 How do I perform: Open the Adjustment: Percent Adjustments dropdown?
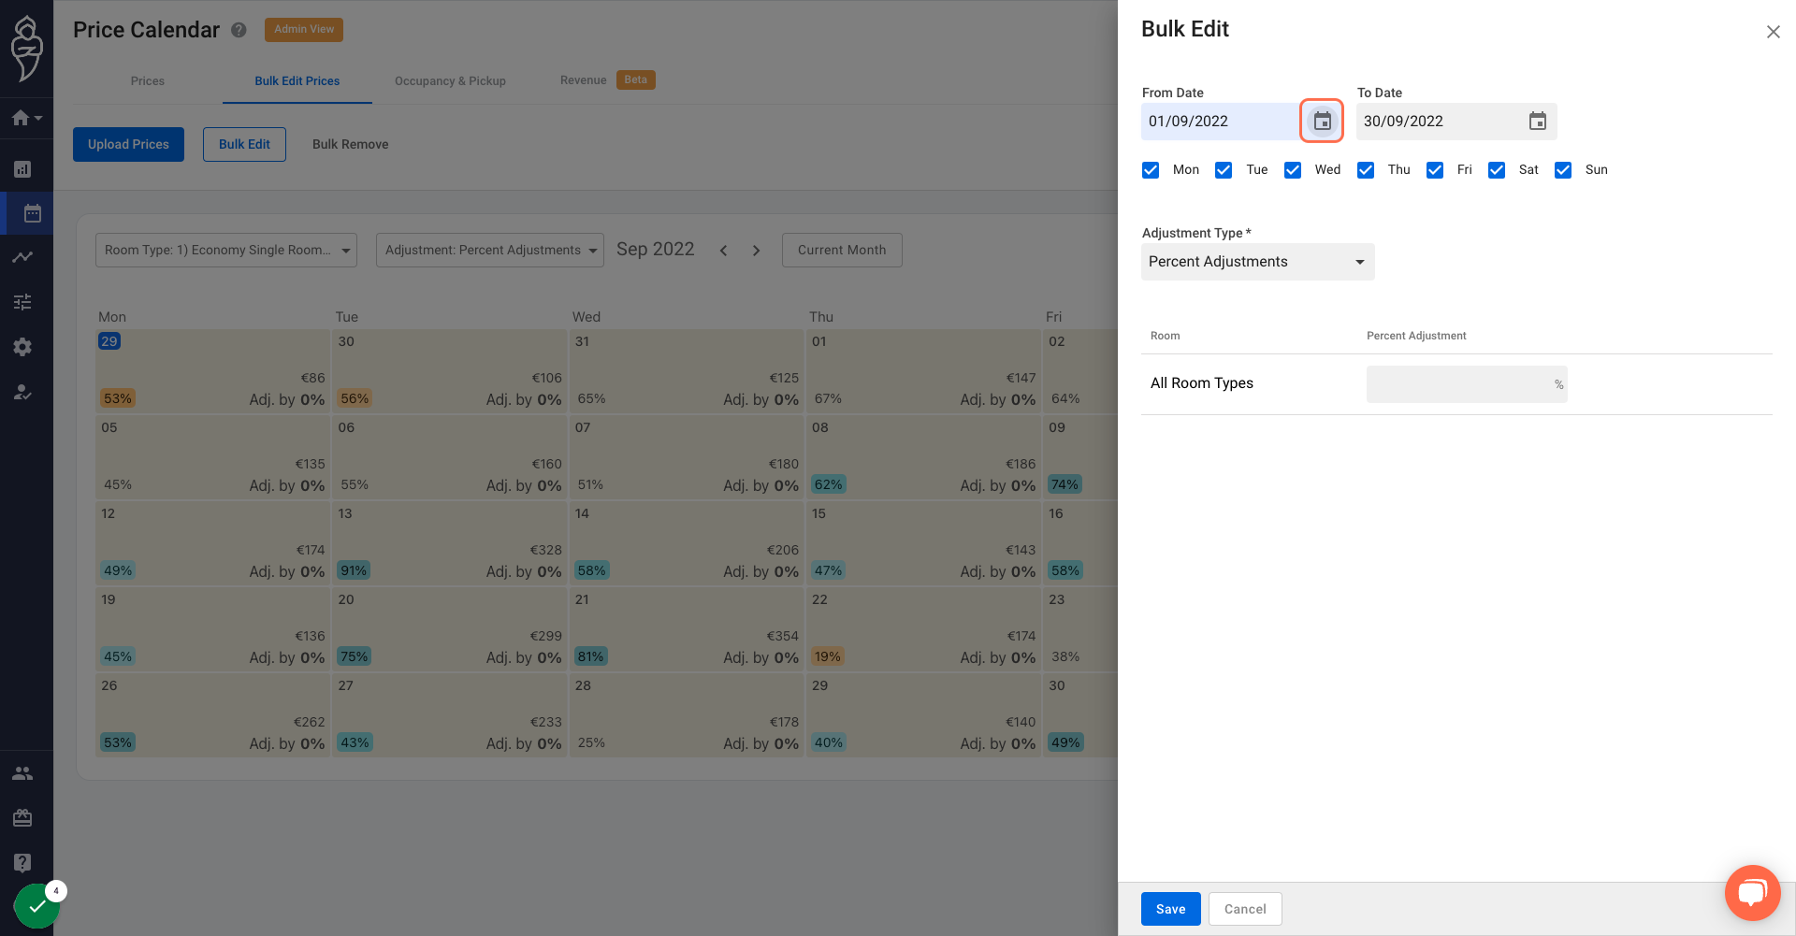click(490, 251)
